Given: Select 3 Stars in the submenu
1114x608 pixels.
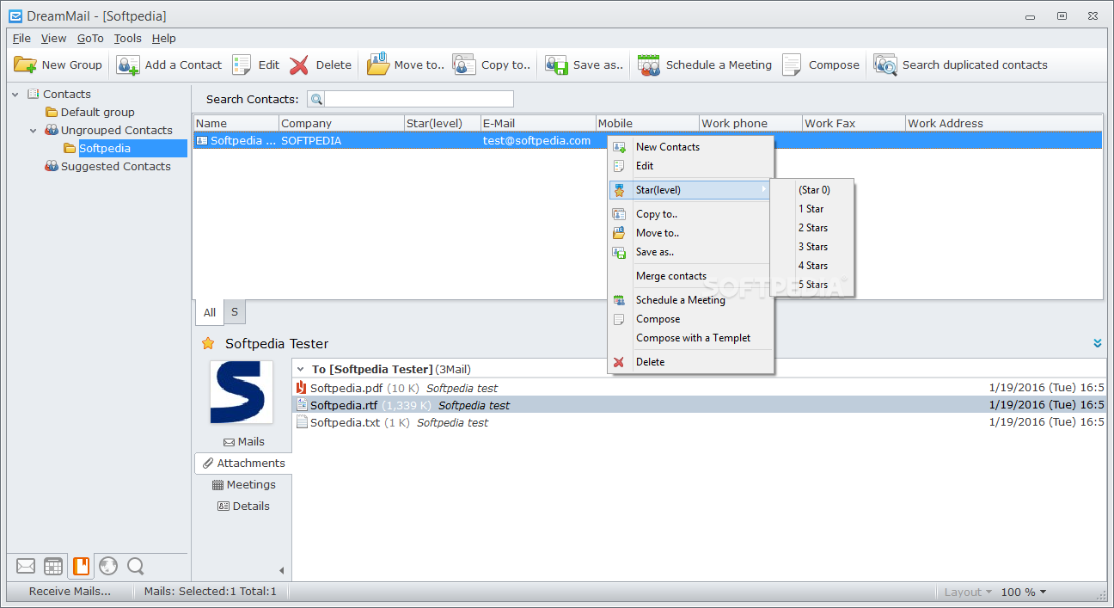Looking at the screenshot, I should [x=812, y=247].
